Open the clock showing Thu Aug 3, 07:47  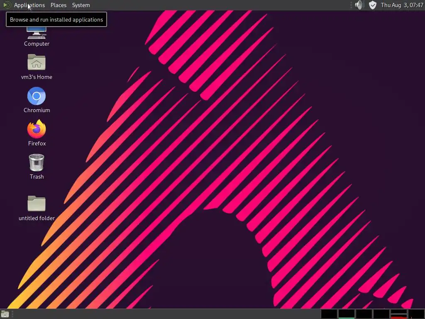point(402,5)
